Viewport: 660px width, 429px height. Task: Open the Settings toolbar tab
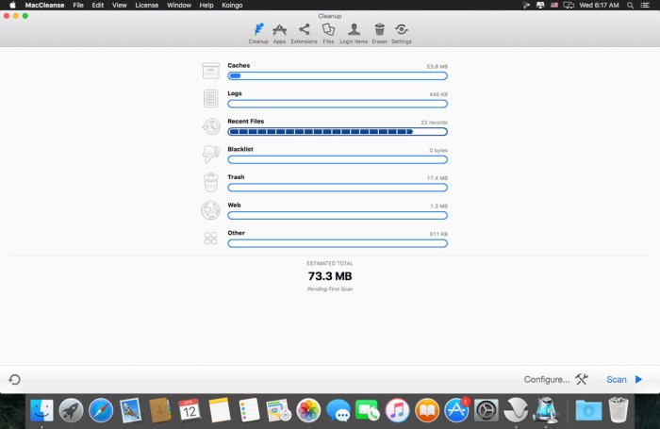pyautogui.click(x=402, y=33)
